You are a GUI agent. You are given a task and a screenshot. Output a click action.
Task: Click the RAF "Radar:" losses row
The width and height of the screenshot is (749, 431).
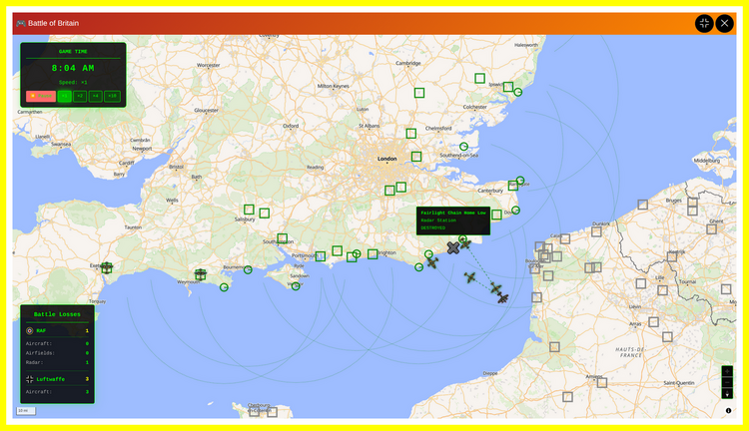tap(57, 363)
